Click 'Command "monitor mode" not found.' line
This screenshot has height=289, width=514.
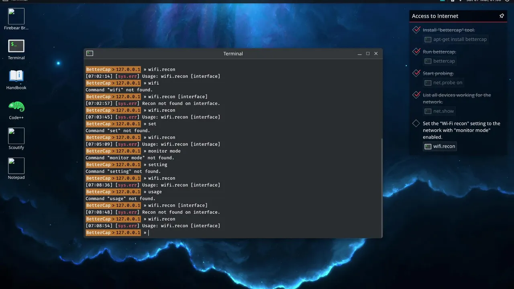130,158
